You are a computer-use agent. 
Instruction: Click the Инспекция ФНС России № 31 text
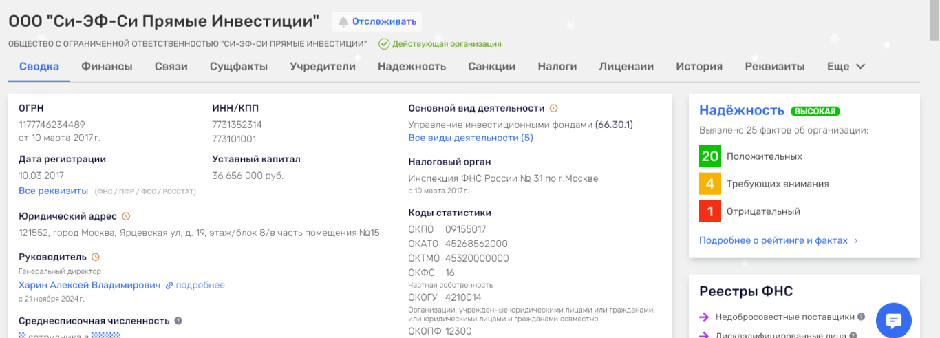click(504, 178)
